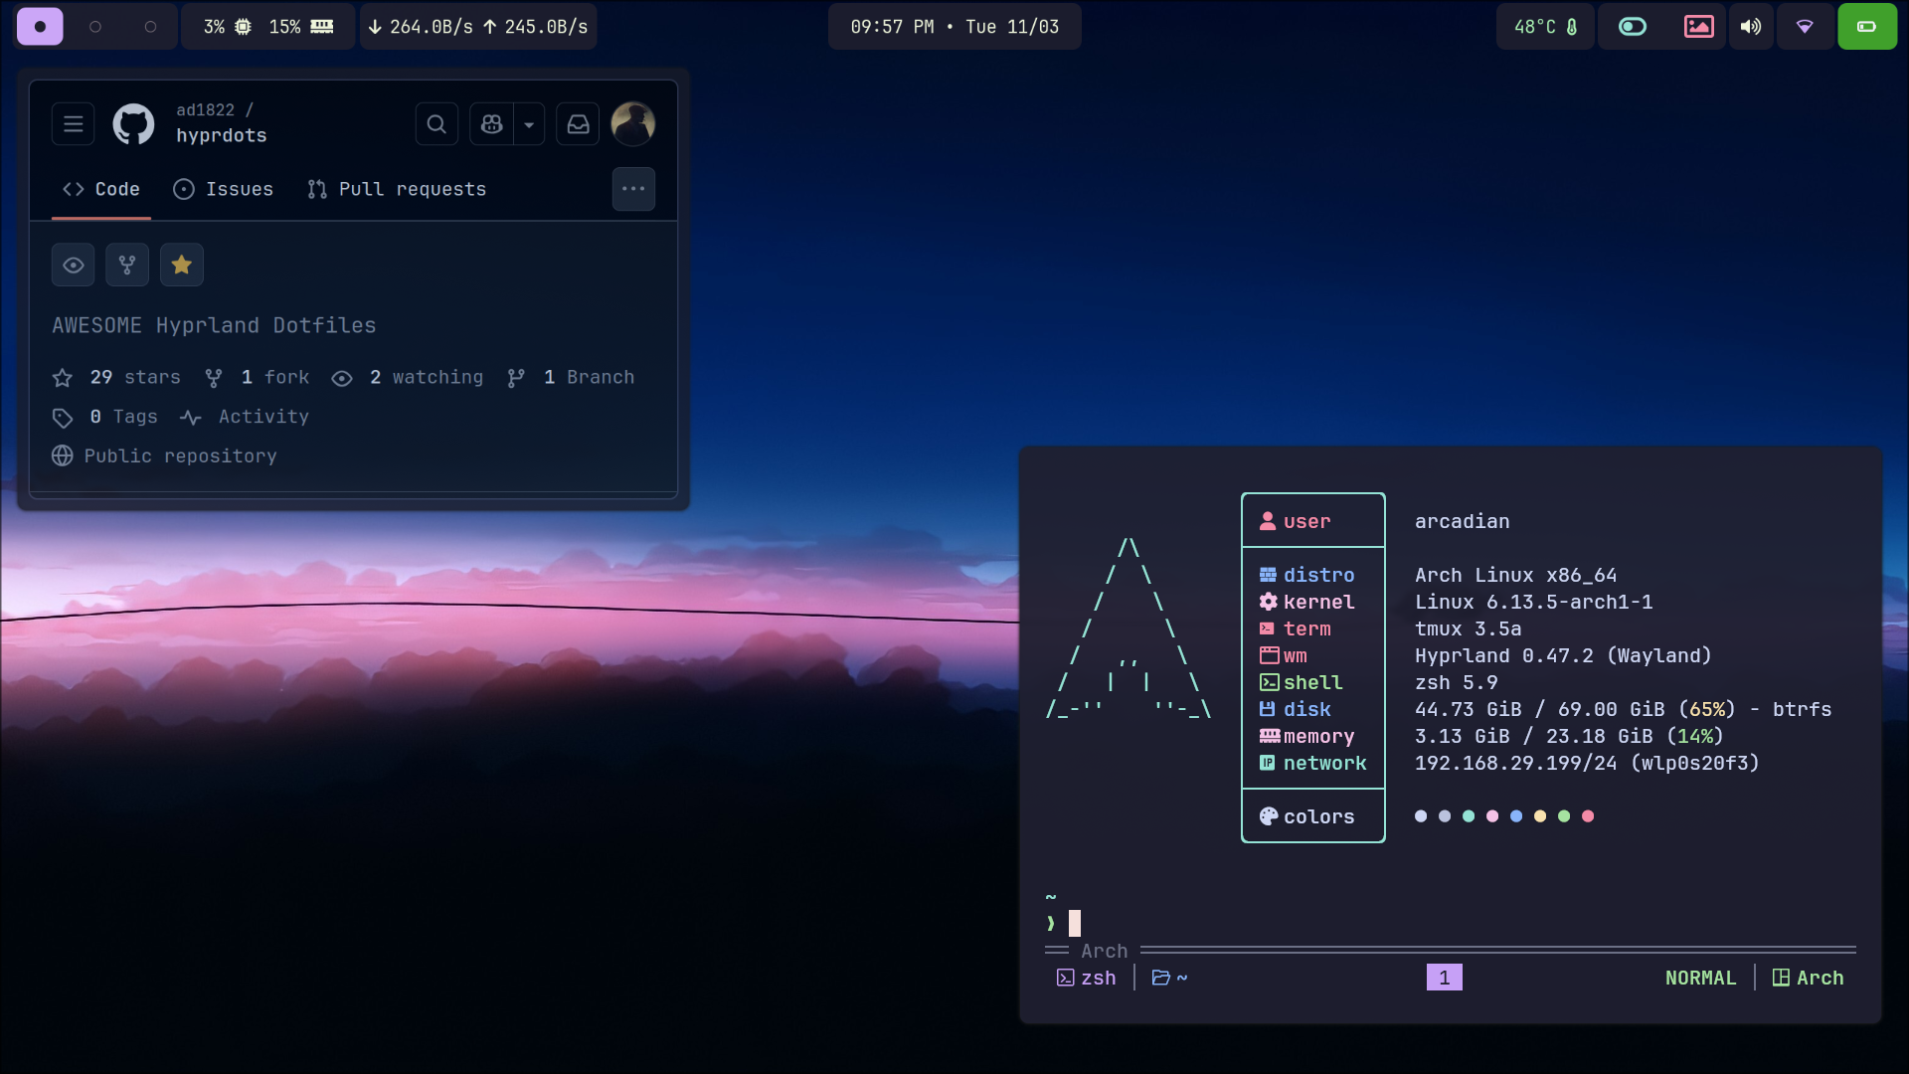Toggle watching with the eye button
Screen dimensions: 1909x1074
73,265
